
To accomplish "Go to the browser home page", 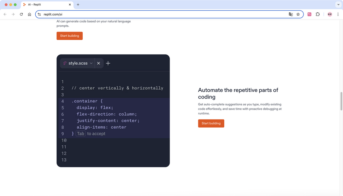I will pos(29,14).
